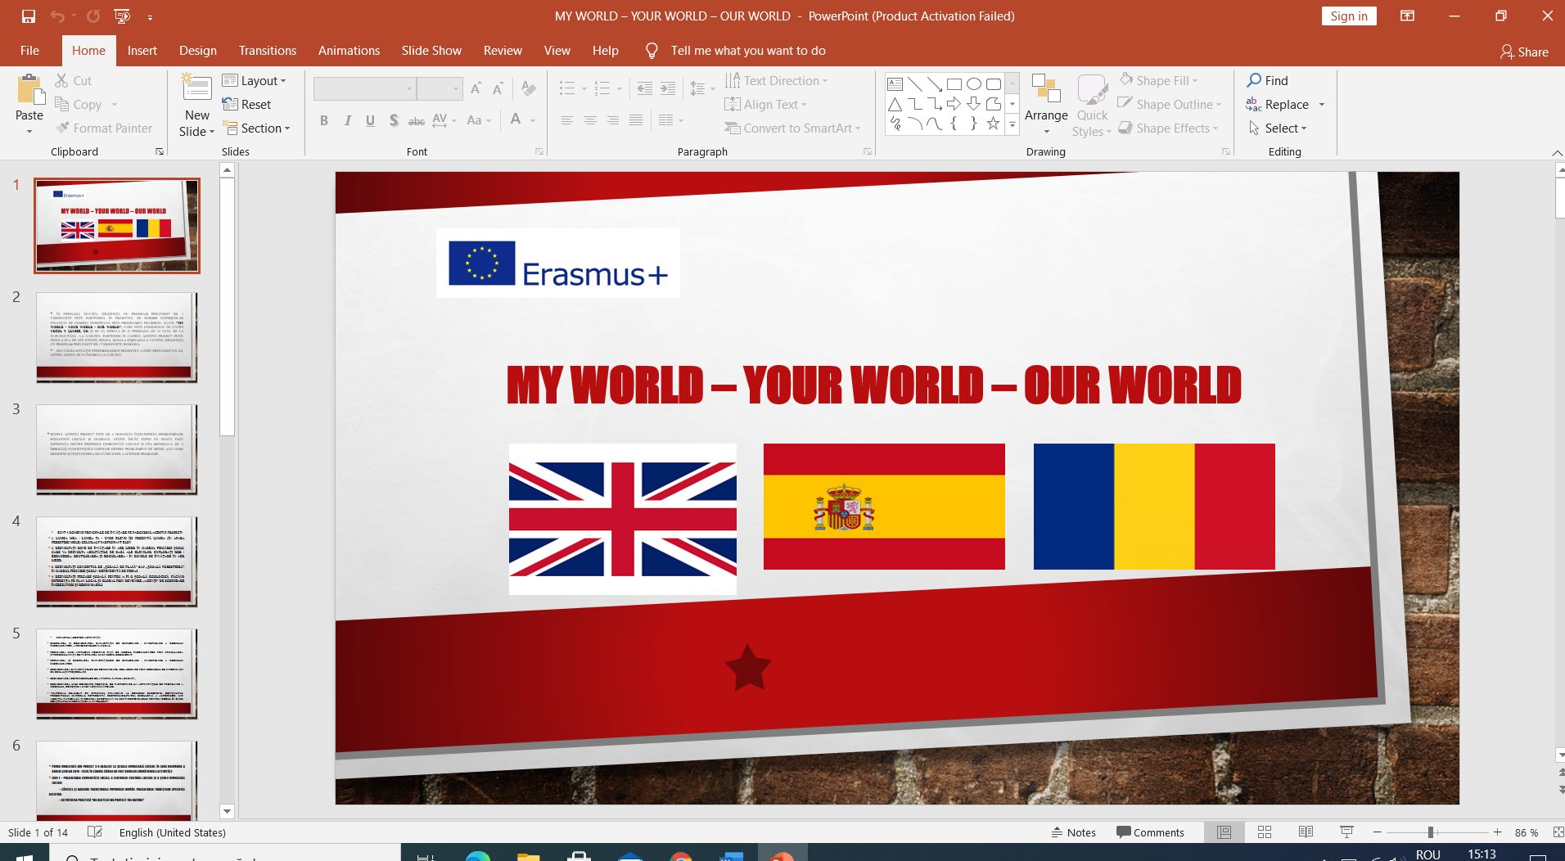The height and width of the screenshot is (861, 1565).
Task: Click the zoom slider handle
Action: click(x=1431, y=832)
